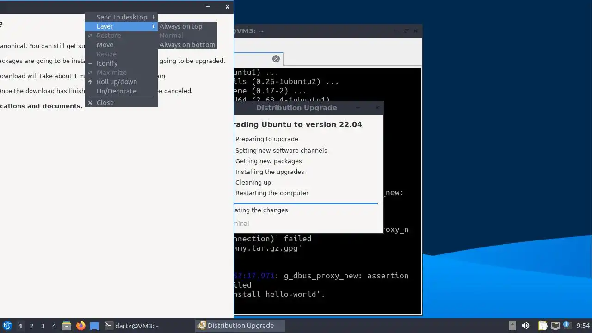Click the wired network tray icon
This screenshot has height=333, width=592.
coord(555,326)
